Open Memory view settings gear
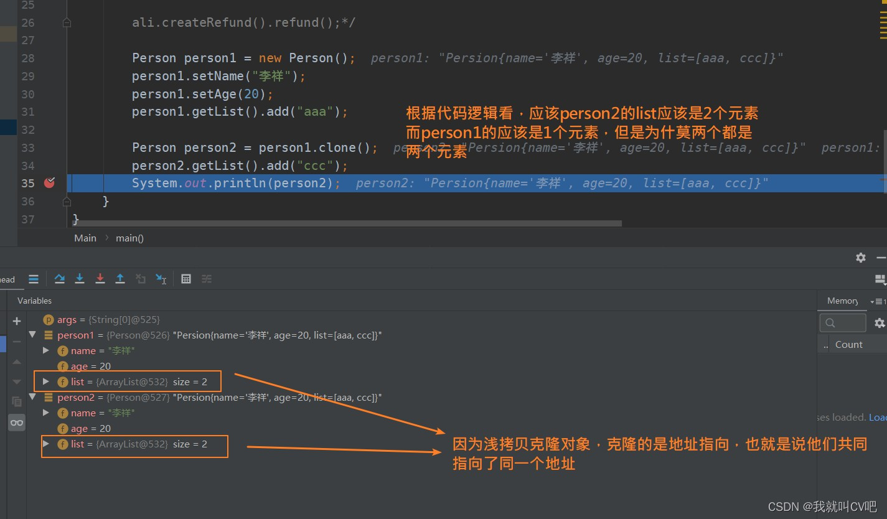Viewport: 887px width, 519px height. pos(880,323)
